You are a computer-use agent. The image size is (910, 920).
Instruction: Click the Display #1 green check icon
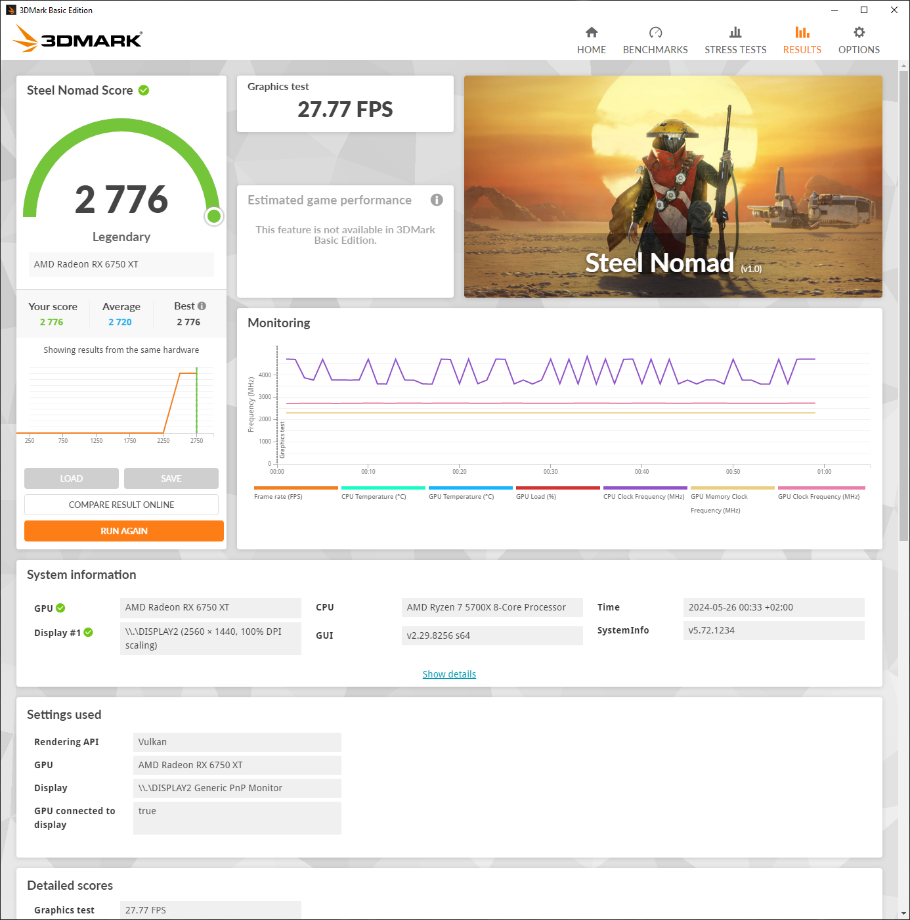[x=89, y=632]
